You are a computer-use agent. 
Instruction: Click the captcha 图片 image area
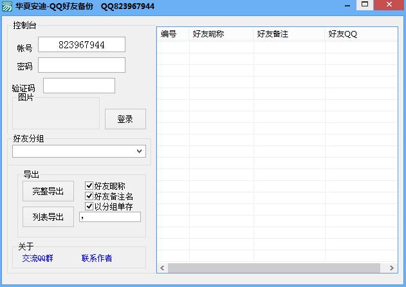point(56,113)
